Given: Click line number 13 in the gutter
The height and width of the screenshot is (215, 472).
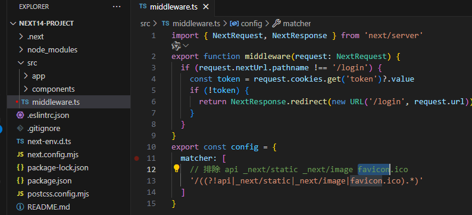Looking at the screenshot, I should [151, 180].
